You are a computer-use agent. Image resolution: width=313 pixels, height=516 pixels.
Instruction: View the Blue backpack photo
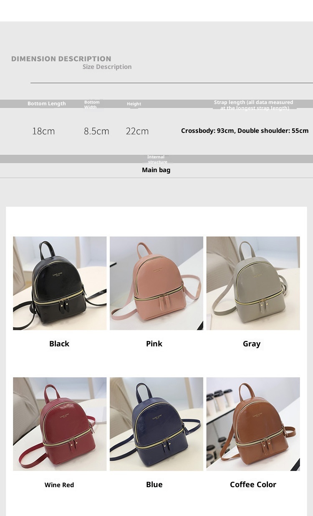point(156,424)
